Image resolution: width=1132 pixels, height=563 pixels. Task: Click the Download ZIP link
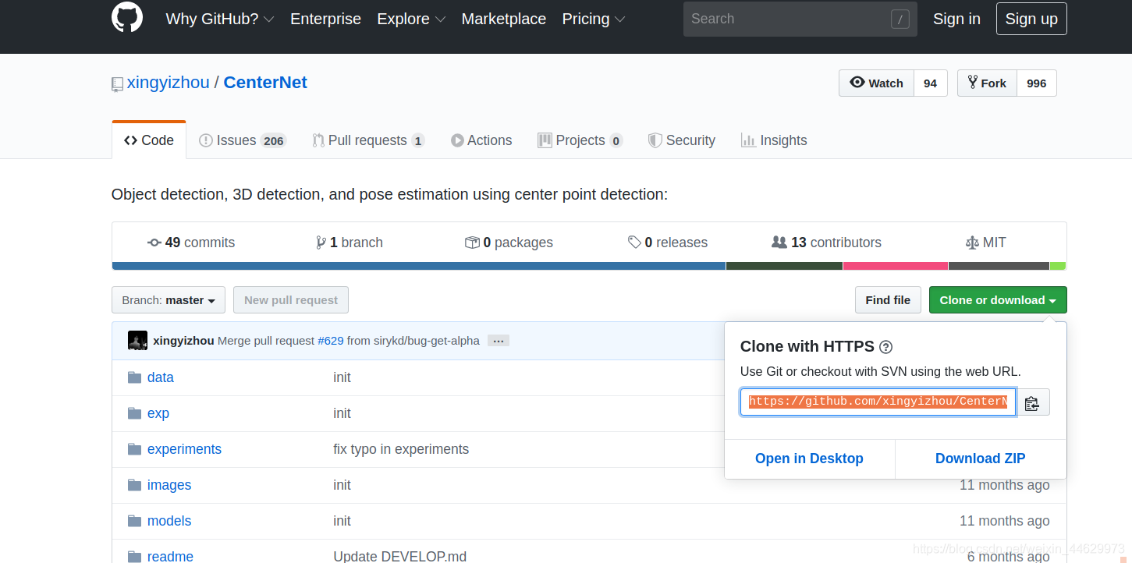click(x=980, y=459)
